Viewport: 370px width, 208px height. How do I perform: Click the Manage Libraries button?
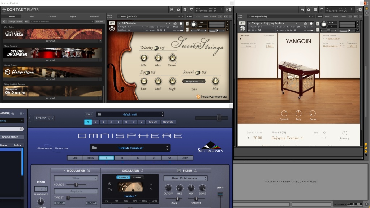15,22
